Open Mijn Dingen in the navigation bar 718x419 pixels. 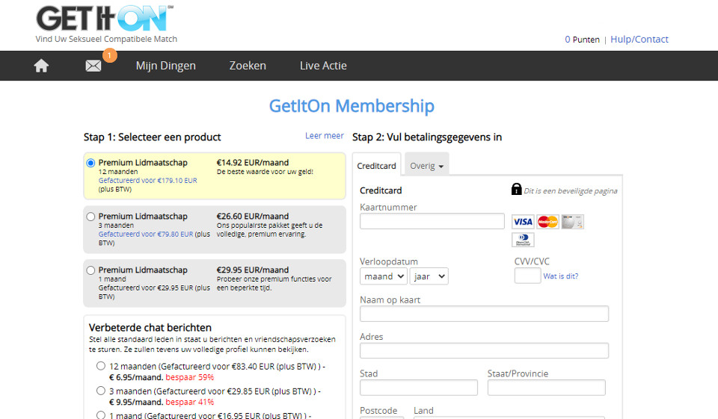click(x=165, y=66)
